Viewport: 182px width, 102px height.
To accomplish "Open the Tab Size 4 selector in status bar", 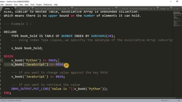I will pyautogui.click(x=165, y=101).
